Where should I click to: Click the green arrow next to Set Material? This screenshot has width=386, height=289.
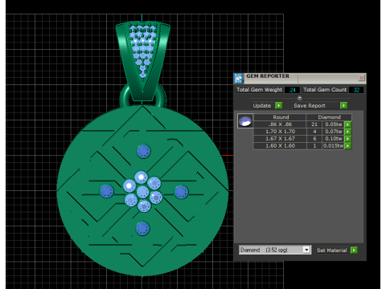[x=354, y=250]
